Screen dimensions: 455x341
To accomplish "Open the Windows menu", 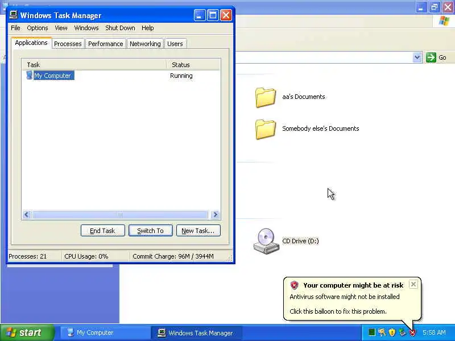I will 86,28.
